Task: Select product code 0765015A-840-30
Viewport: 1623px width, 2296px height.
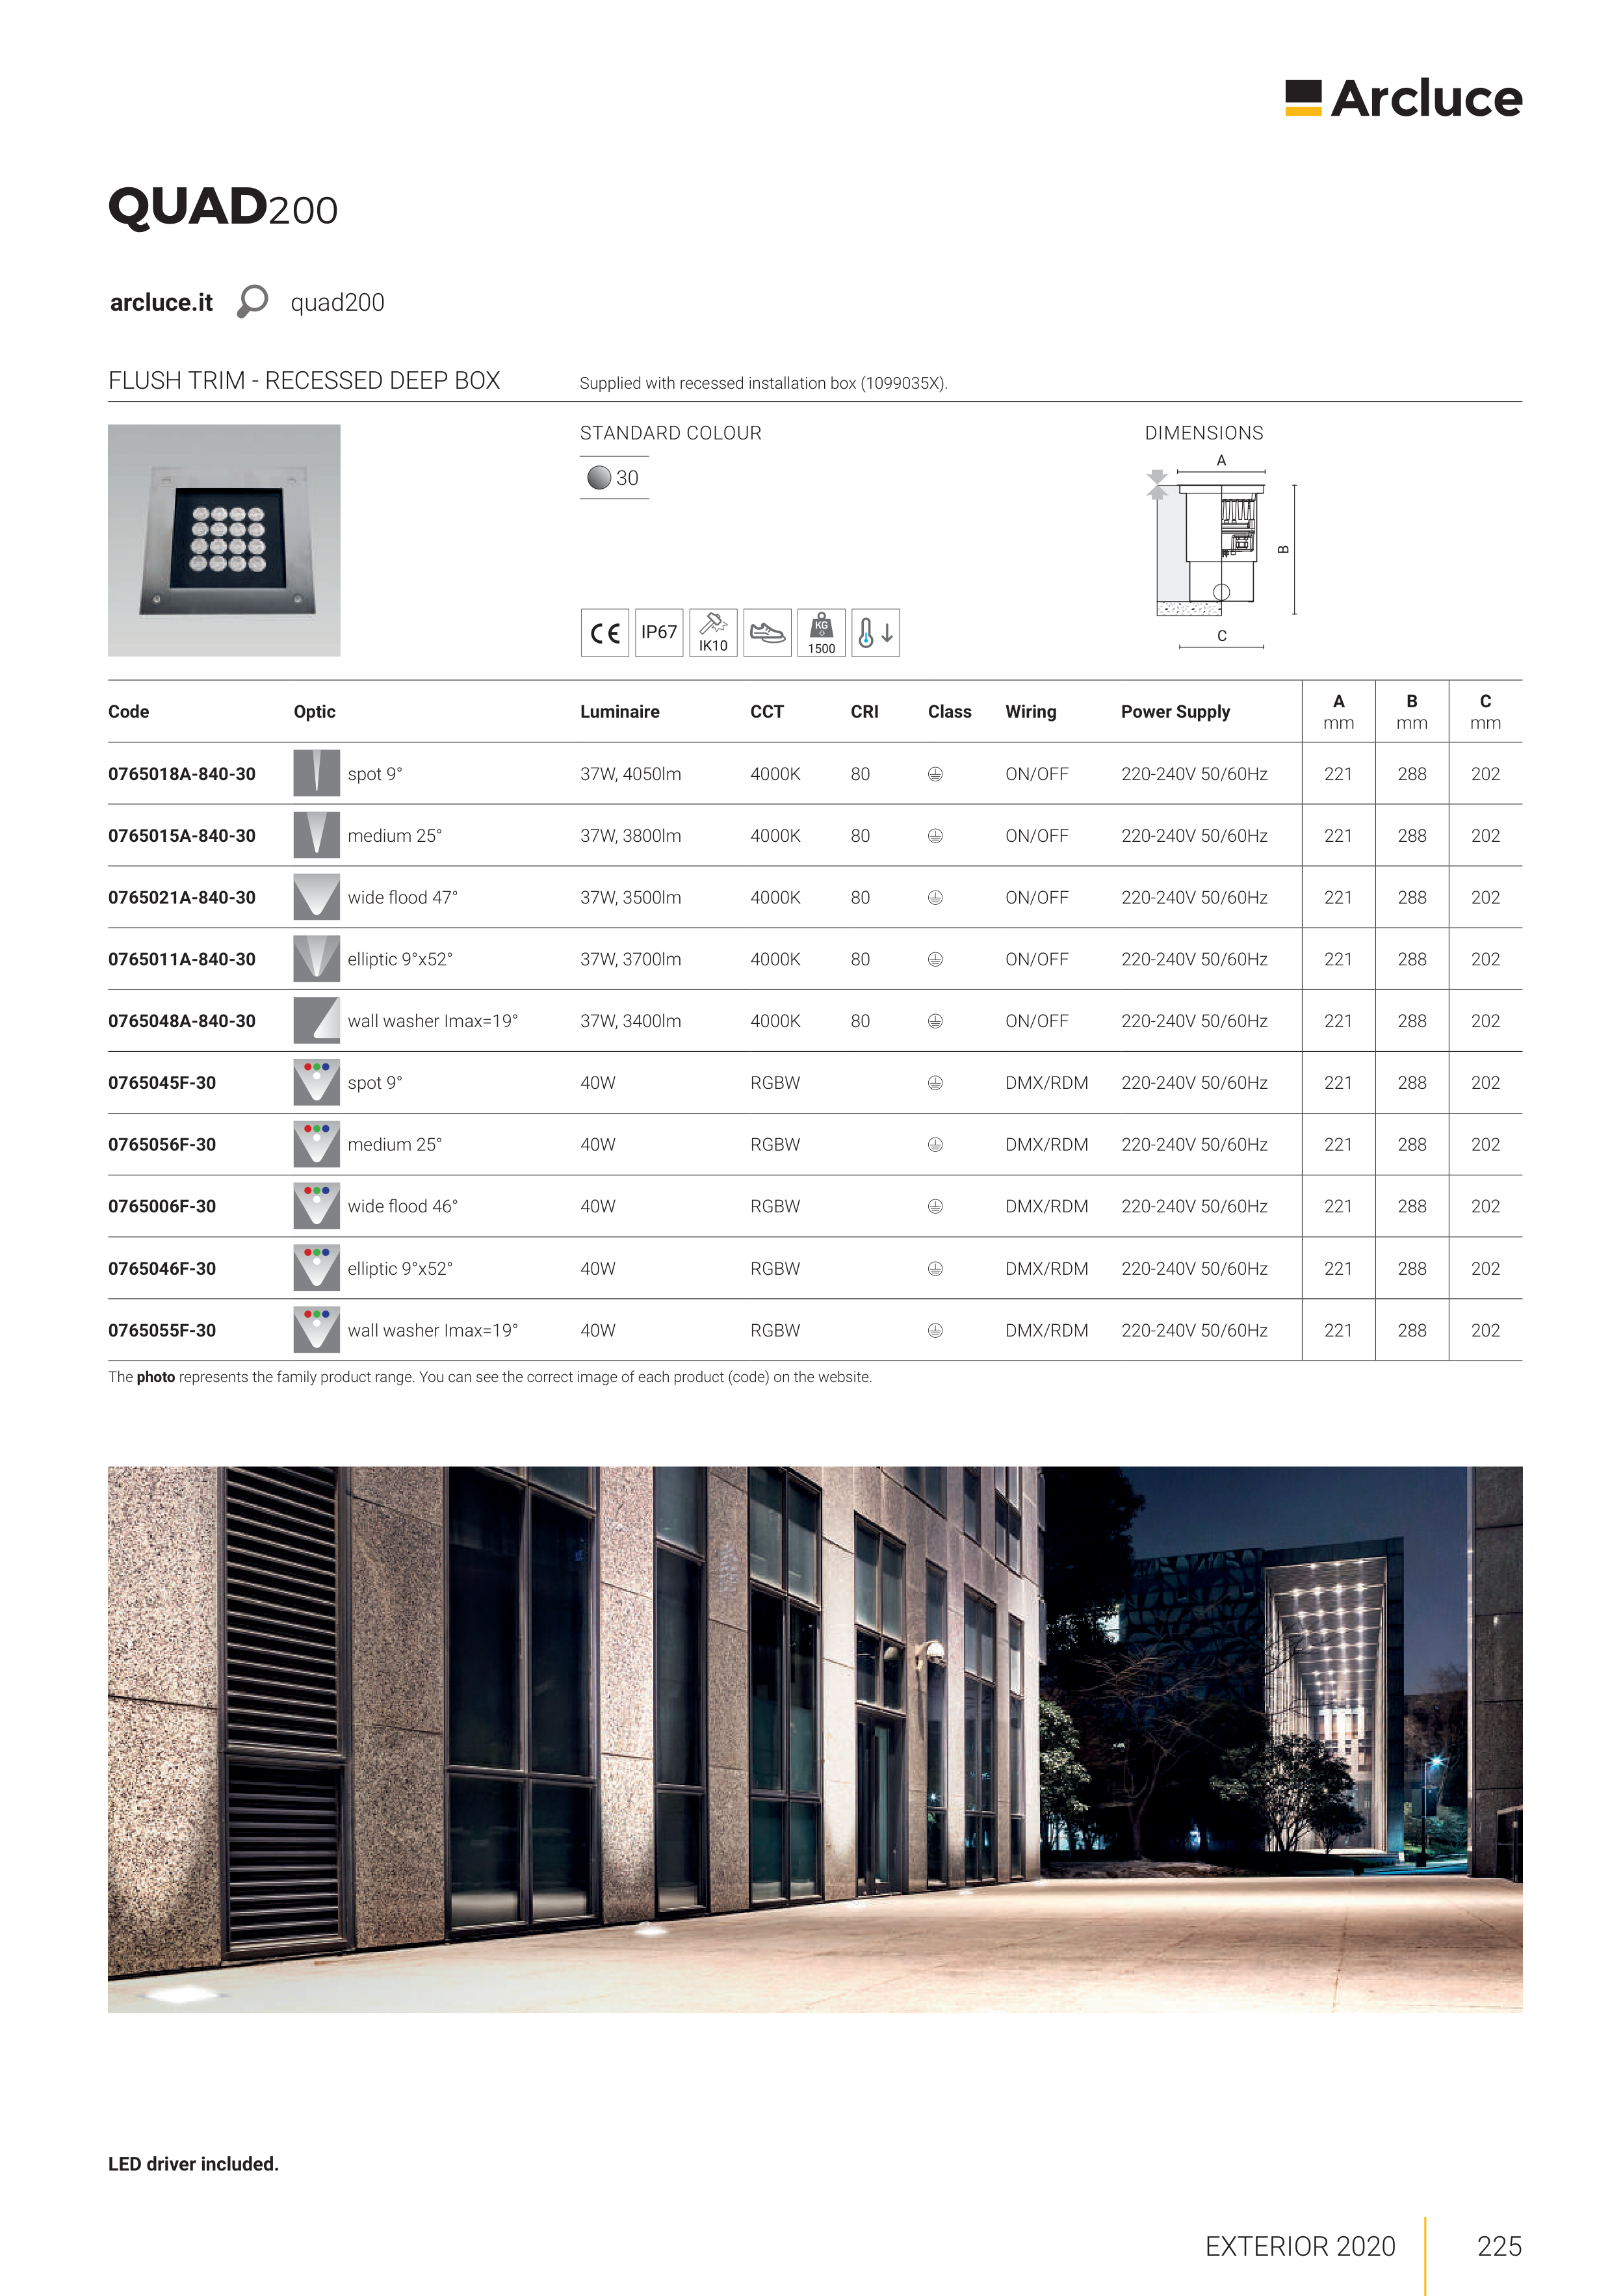Action: [x=182, y=836]
